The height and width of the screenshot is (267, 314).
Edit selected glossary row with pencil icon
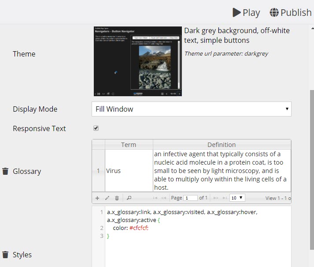tap(107, 198)
